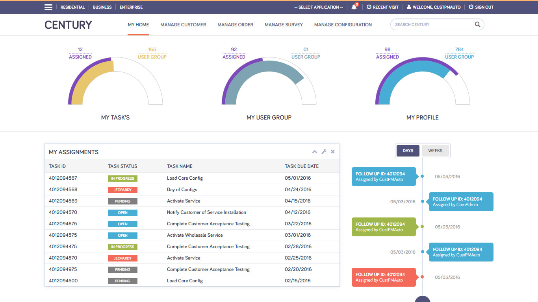Click the search magnifier icon
Image resolution: width=538 pixels, height=302 pixels.
[477, 24]
